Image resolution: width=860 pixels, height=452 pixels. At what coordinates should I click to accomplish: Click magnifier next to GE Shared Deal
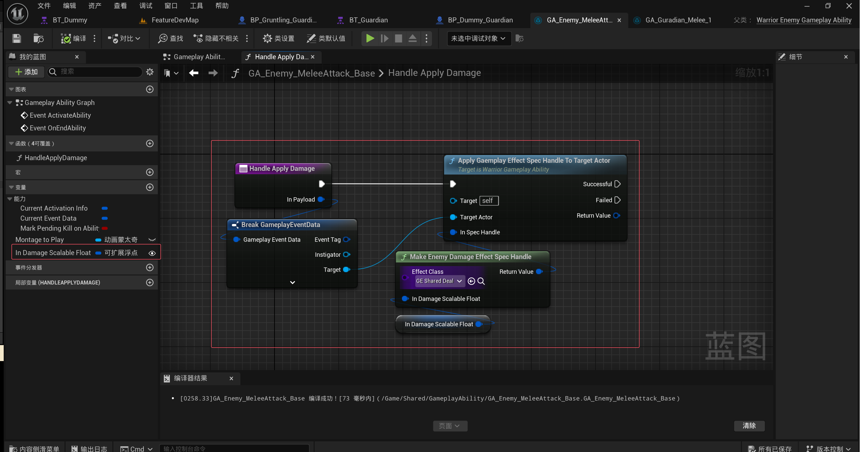481,281
